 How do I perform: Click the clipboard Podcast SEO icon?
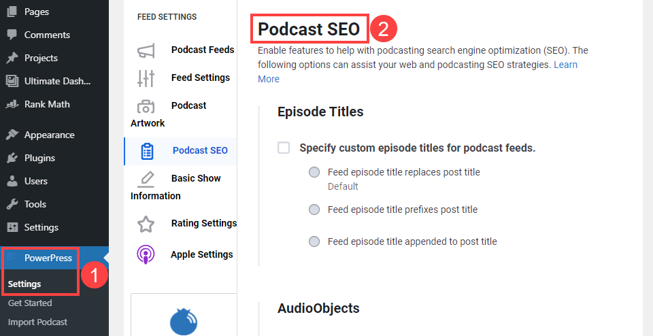tap(147, 151)
